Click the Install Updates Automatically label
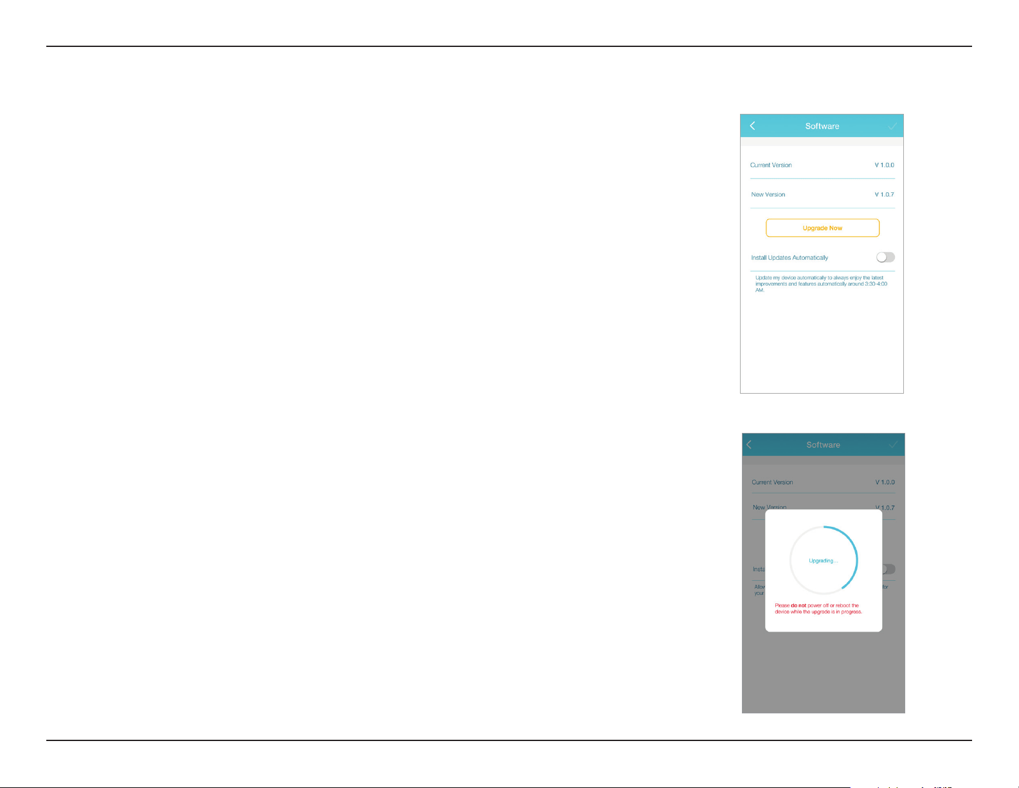This screenshot has height=788, width=1019. [x=789, y=258]
